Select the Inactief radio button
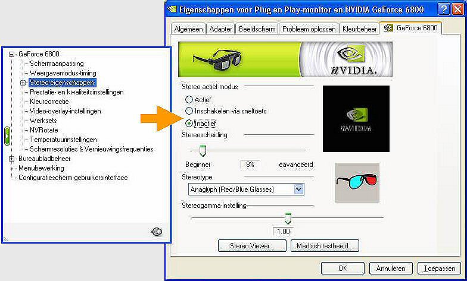This screenshot has height=281, width=467. click(x=189, y=123)
